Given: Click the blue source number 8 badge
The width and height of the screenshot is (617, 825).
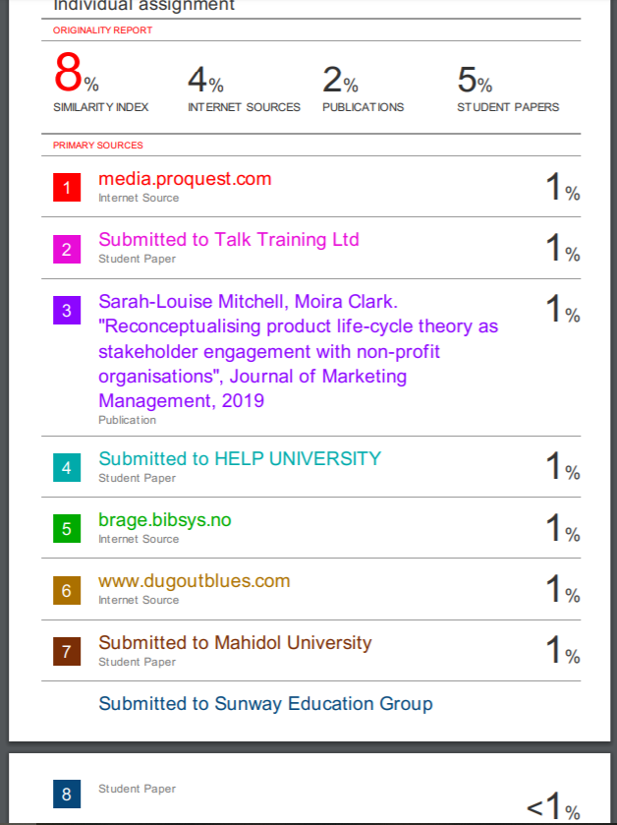Looking at the screenshot, I should 66,793.
